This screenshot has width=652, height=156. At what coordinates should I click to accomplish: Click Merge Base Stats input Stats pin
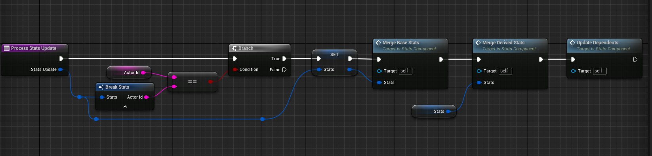coord(379,82)
